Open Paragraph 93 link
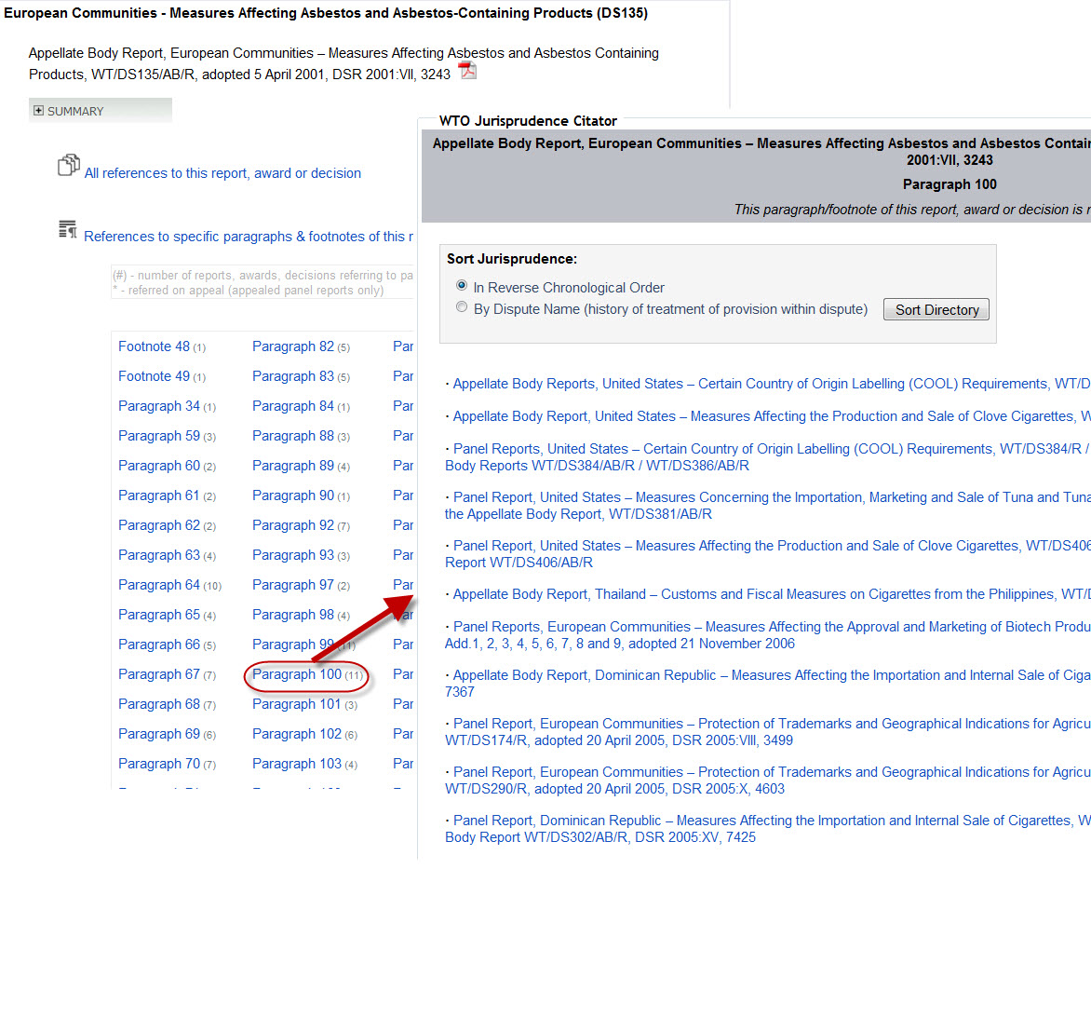 [x=293, y=556]
